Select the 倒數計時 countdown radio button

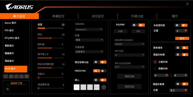[155, 68]
